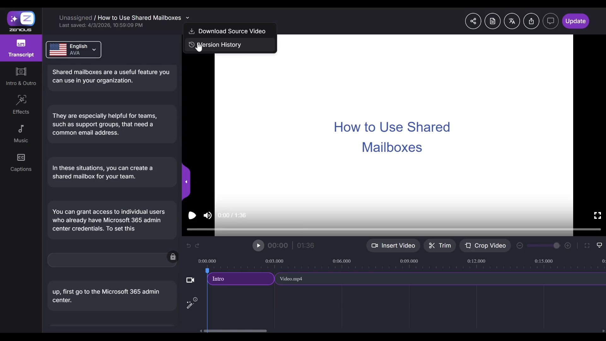The height and width of the screenshot is (341, 606).
Task: Click the document notes icon
Action: [x=492, y=21]
